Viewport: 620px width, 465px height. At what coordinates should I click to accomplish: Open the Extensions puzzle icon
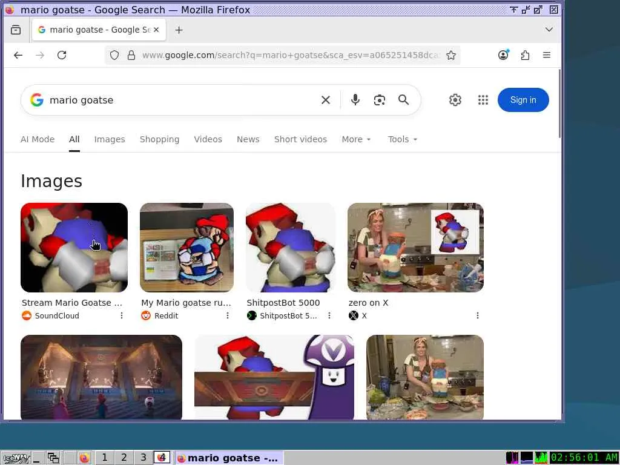coord(525,55)
